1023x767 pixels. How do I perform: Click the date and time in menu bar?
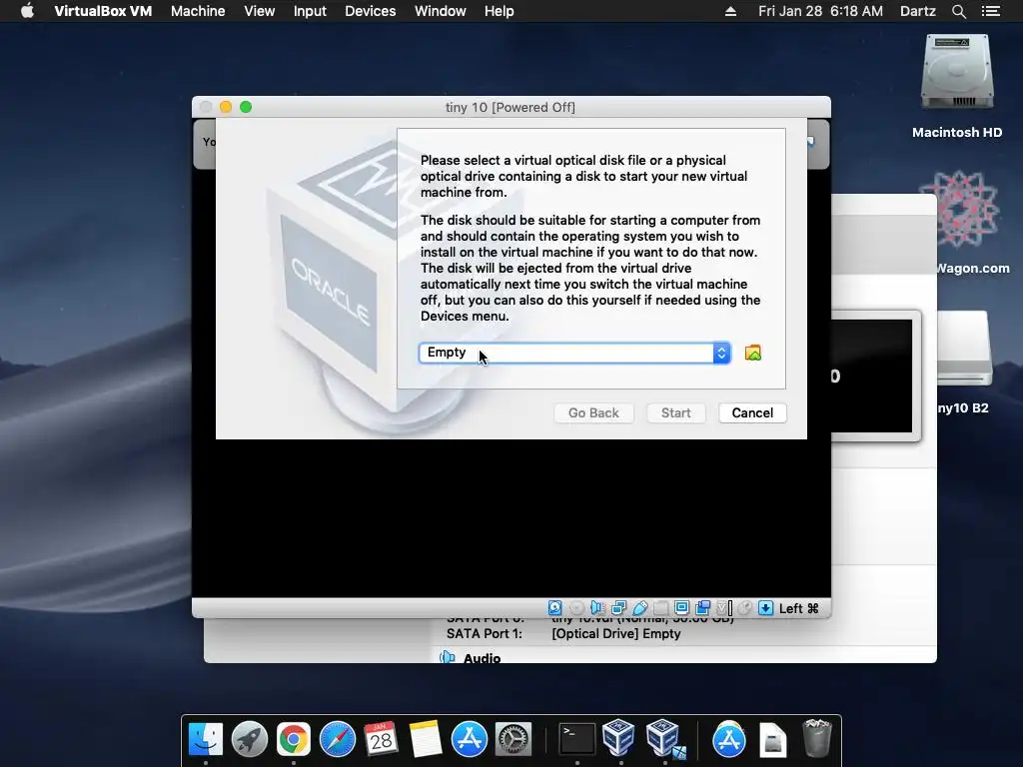[820, 11]
